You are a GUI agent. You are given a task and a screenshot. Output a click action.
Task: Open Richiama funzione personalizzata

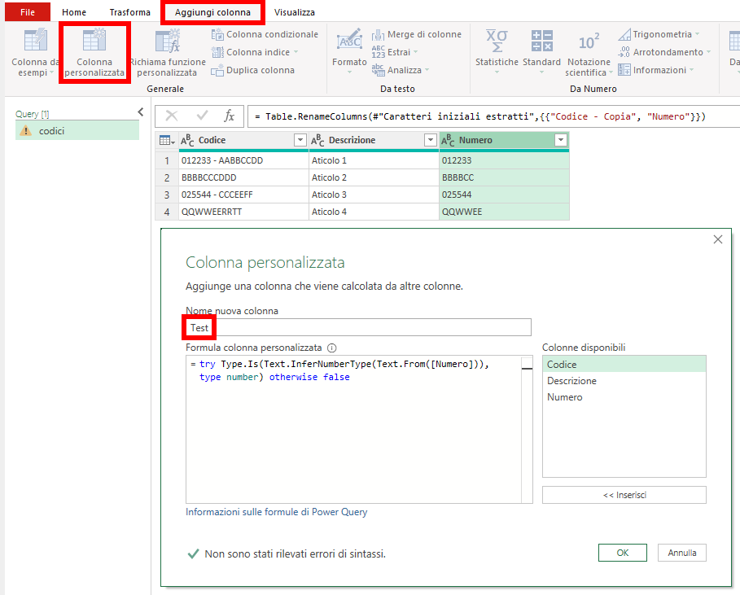[168, 52]
